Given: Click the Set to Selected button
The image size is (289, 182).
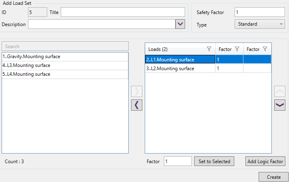Looking at the screenshot, I should pyautogui.click(x=214, y=162).
